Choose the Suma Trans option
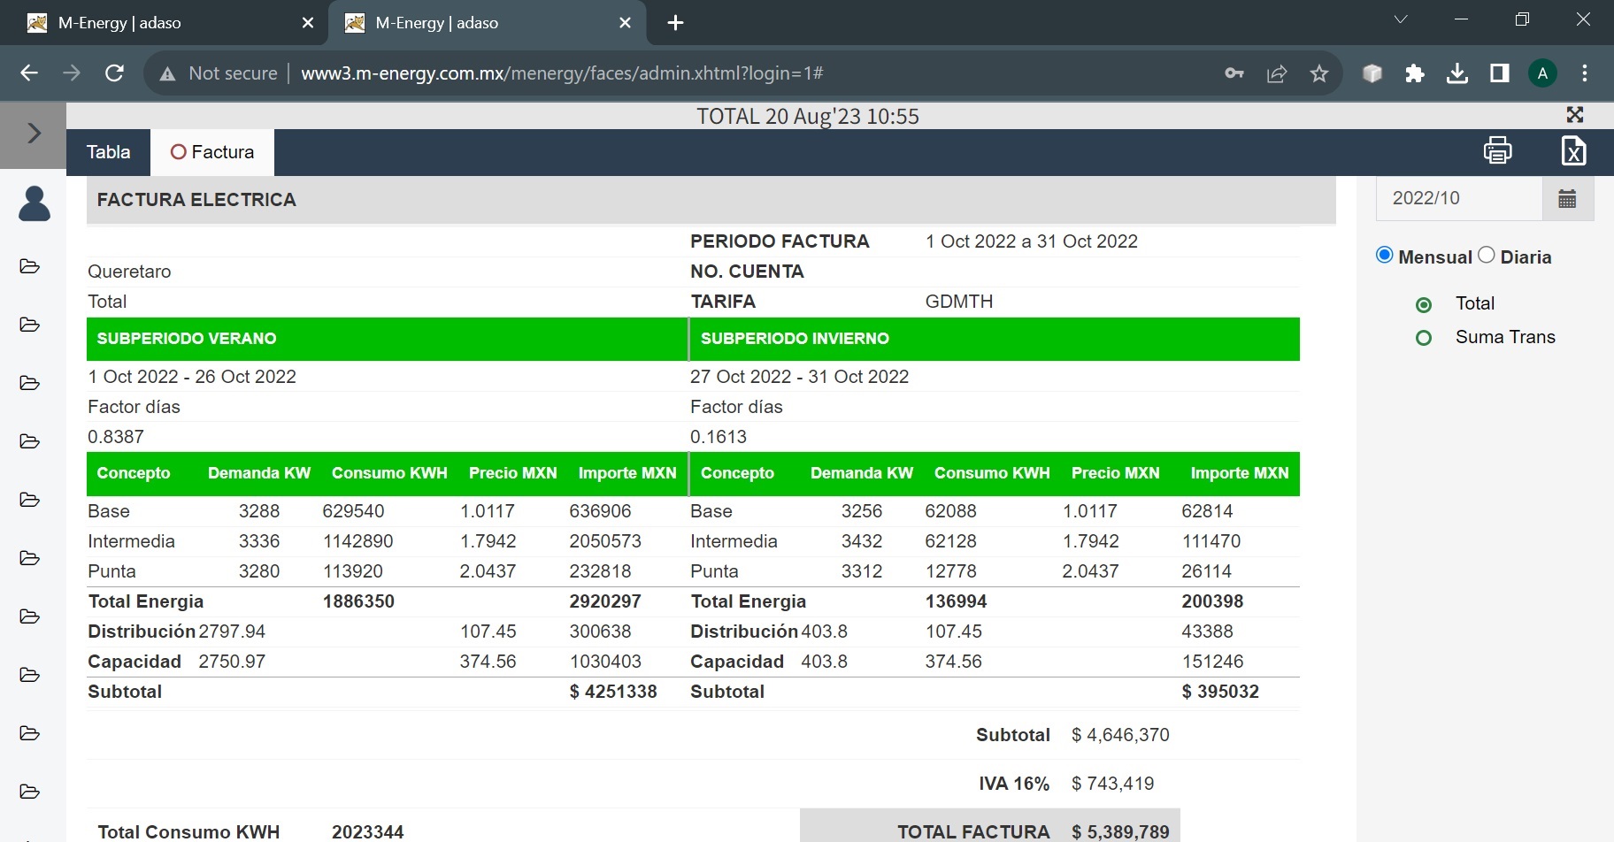Screen dimensions: 1614x842 click(1424, 338)
